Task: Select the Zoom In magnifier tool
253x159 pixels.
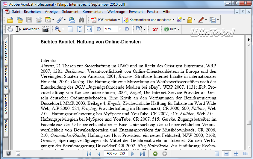Action: pos(57,29)
